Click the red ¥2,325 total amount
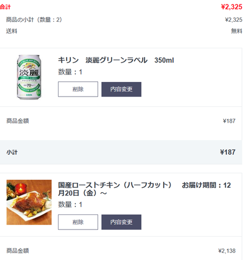The image size is (247, 260). tap(232, 7)
